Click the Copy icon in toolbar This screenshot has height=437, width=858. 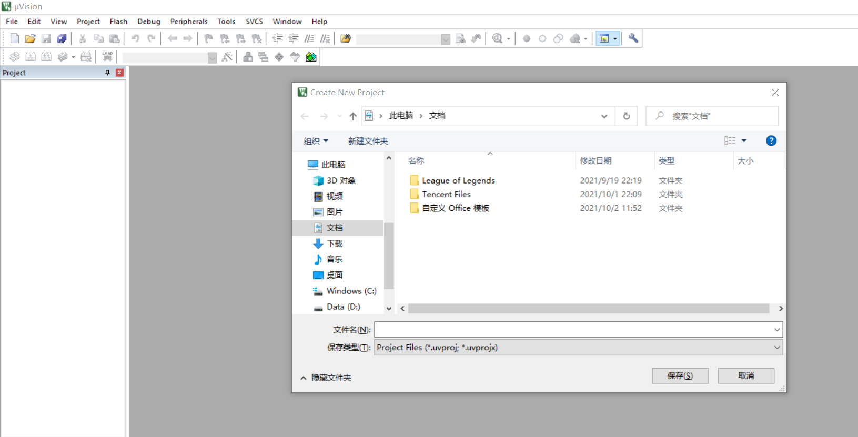click(98, 38)
